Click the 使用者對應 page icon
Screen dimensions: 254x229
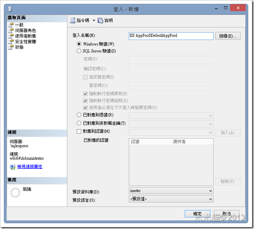click(x=11, y=36)
